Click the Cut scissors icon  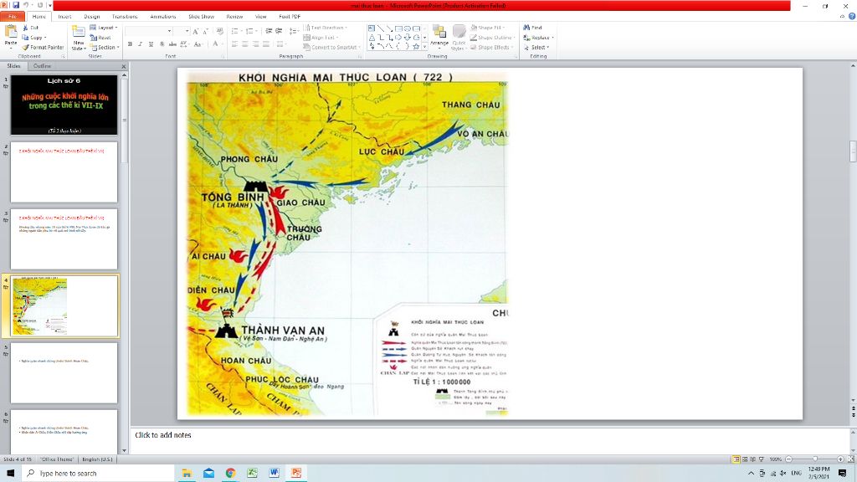pos(25,28)
